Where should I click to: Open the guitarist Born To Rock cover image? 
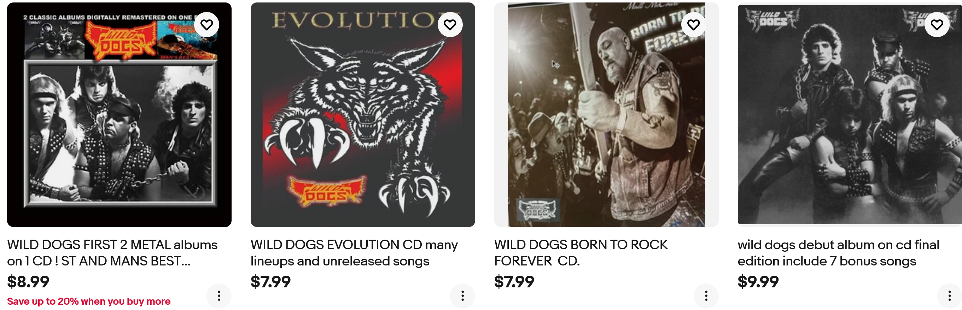point(606,115)
